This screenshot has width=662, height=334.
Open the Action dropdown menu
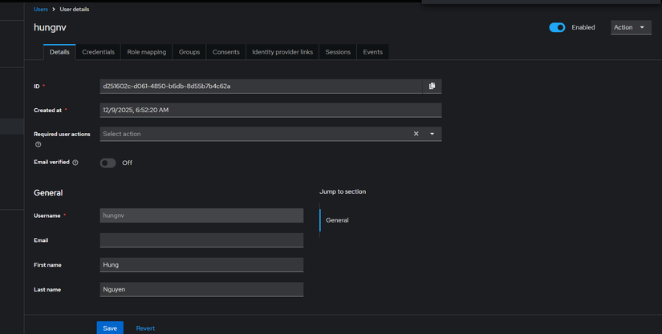(x=630, y=27)
